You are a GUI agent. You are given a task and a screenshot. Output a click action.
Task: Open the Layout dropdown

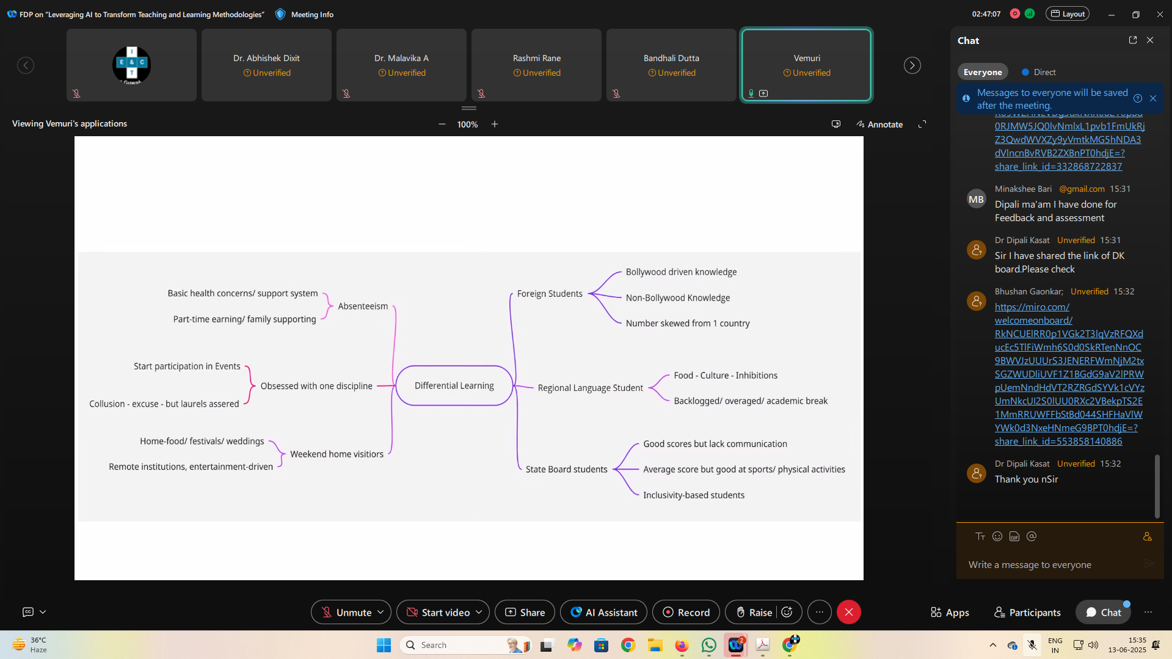coord(1068,14)
